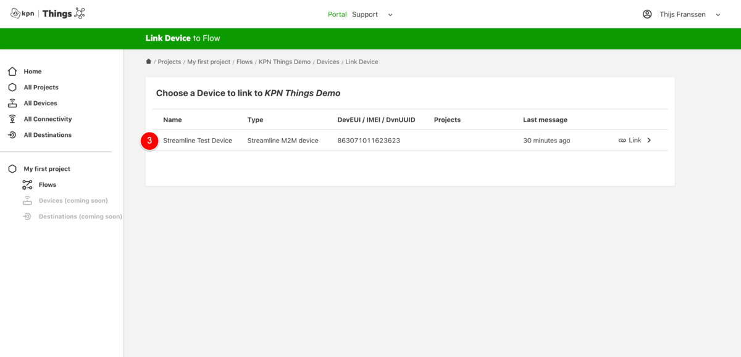Select Streamline Test Device name cell
The width and height of the screenshot is (741, 357).
[x=198, y=141]
